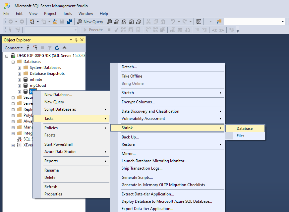The image size is (289, 212).
Task: Open the View menu
Action: 33,14
